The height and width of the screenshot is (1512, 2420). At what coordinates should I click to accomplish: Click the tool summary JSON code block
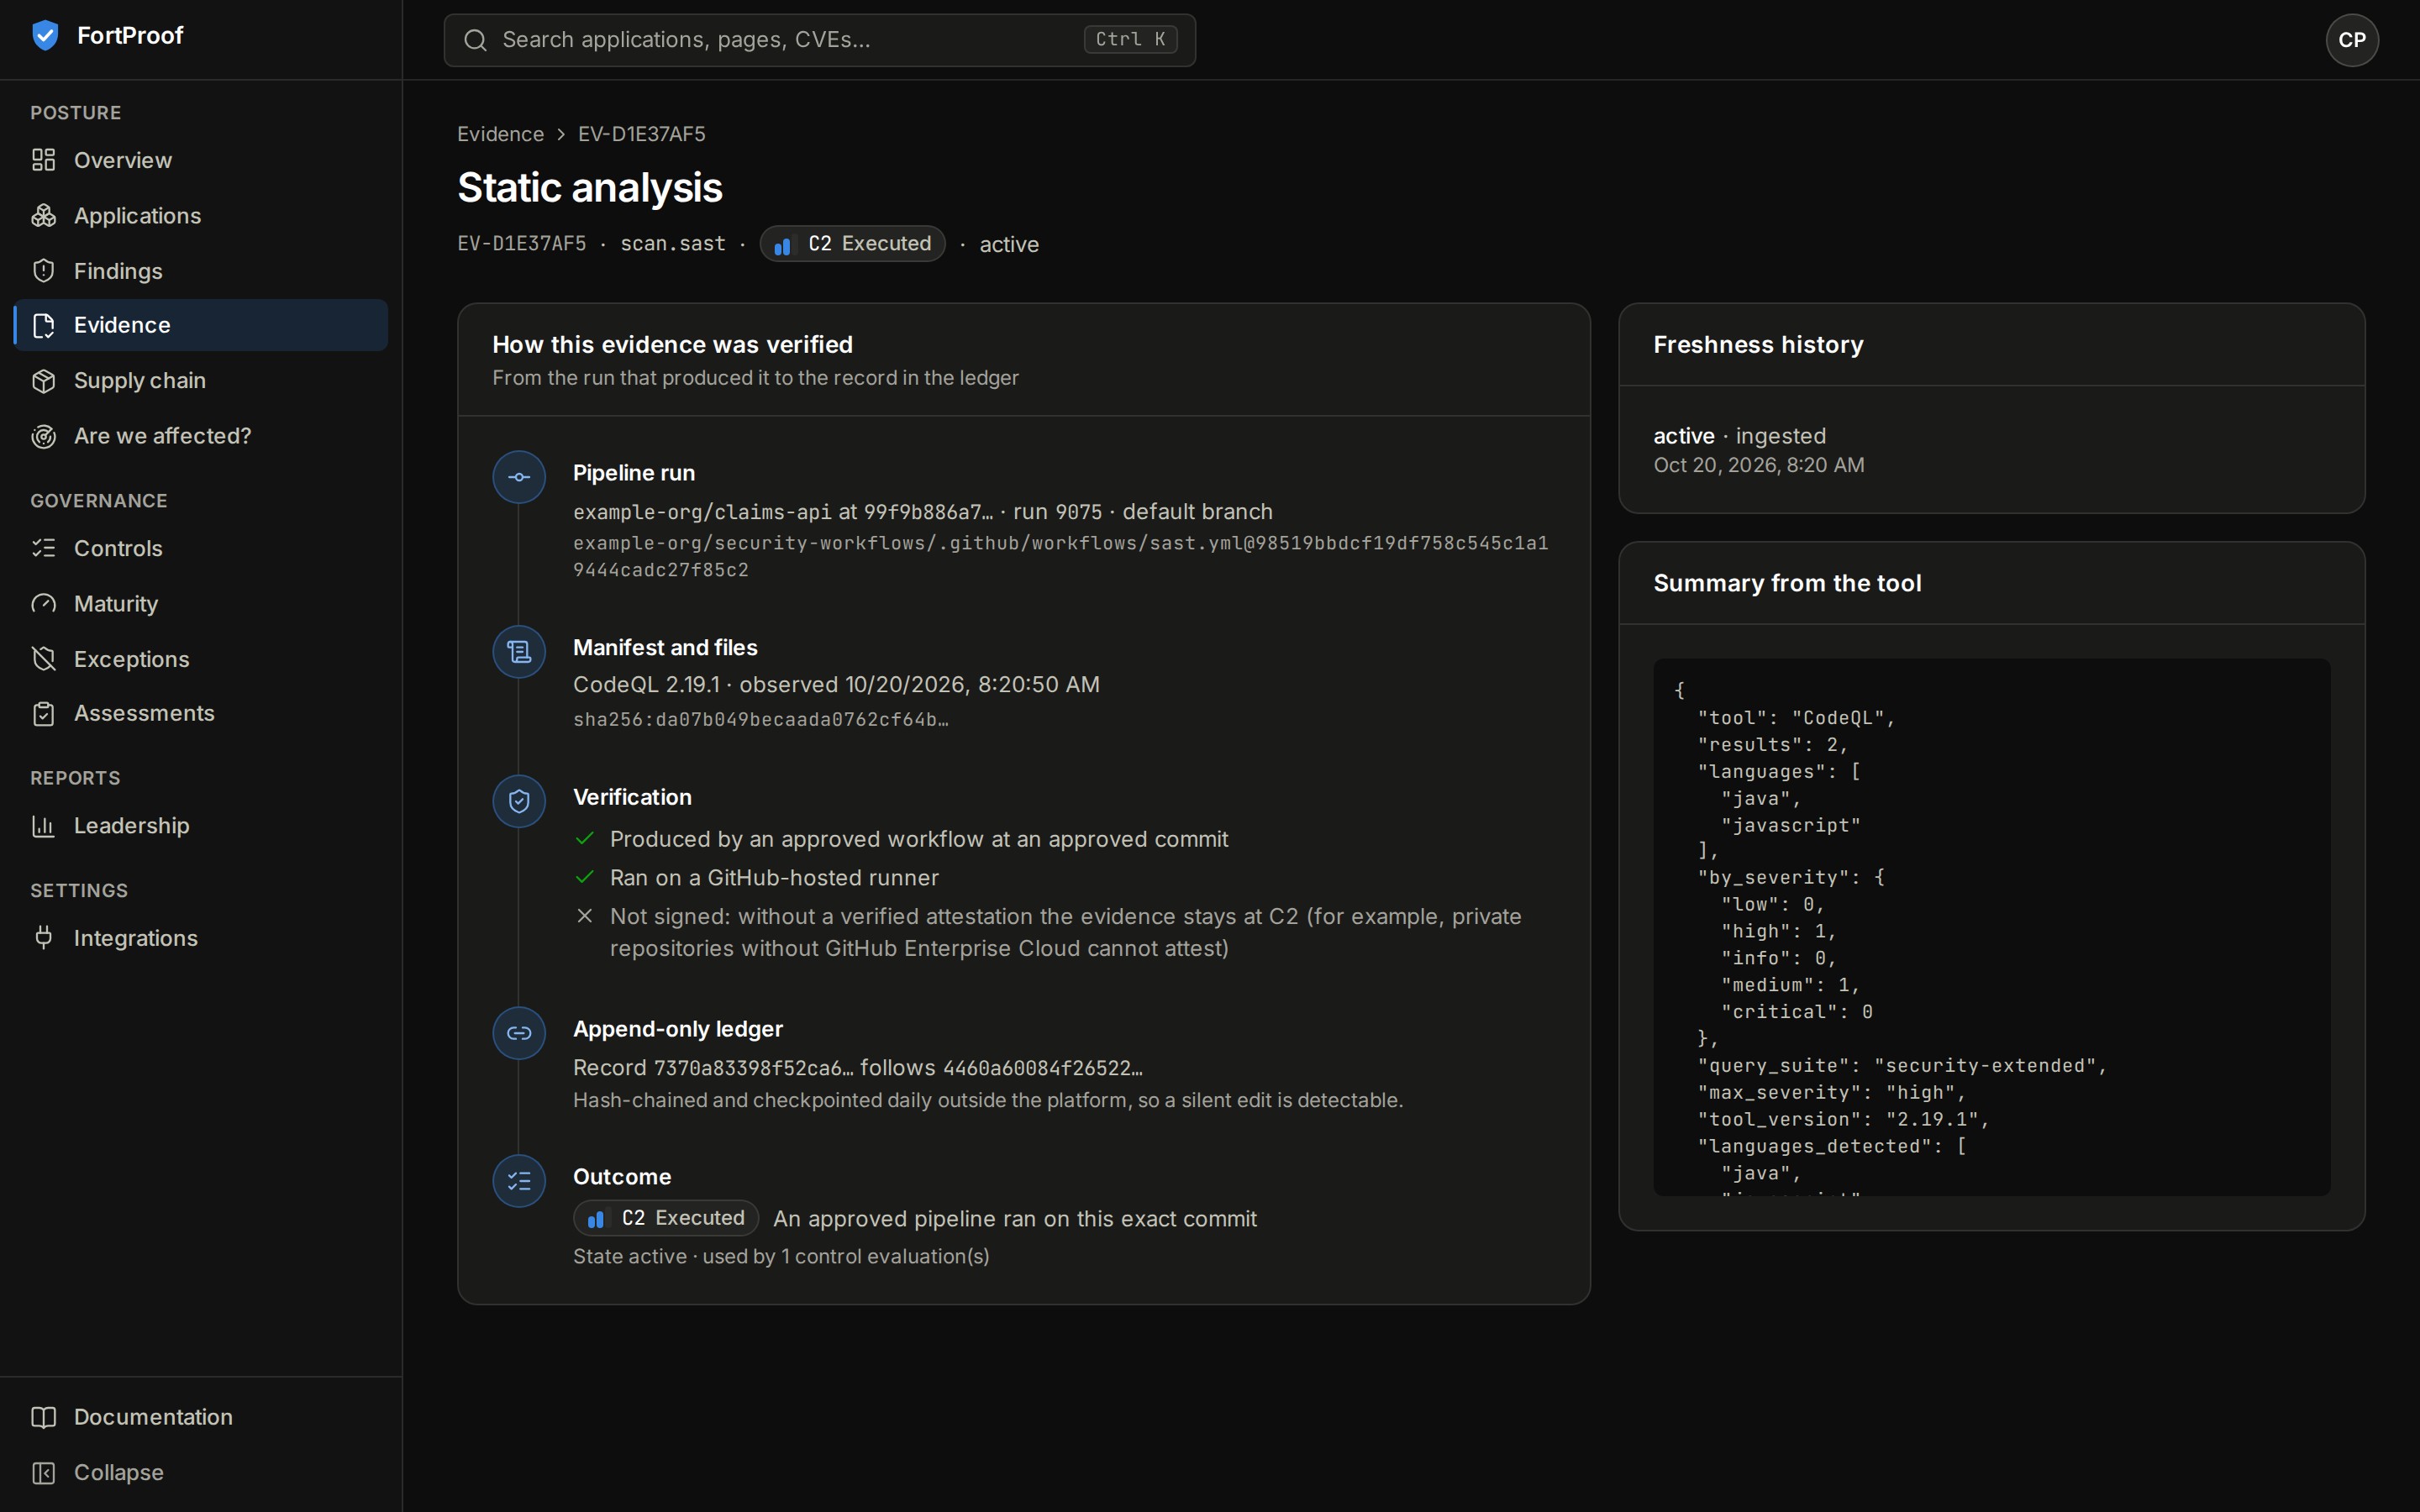[x=1992, y=927]
